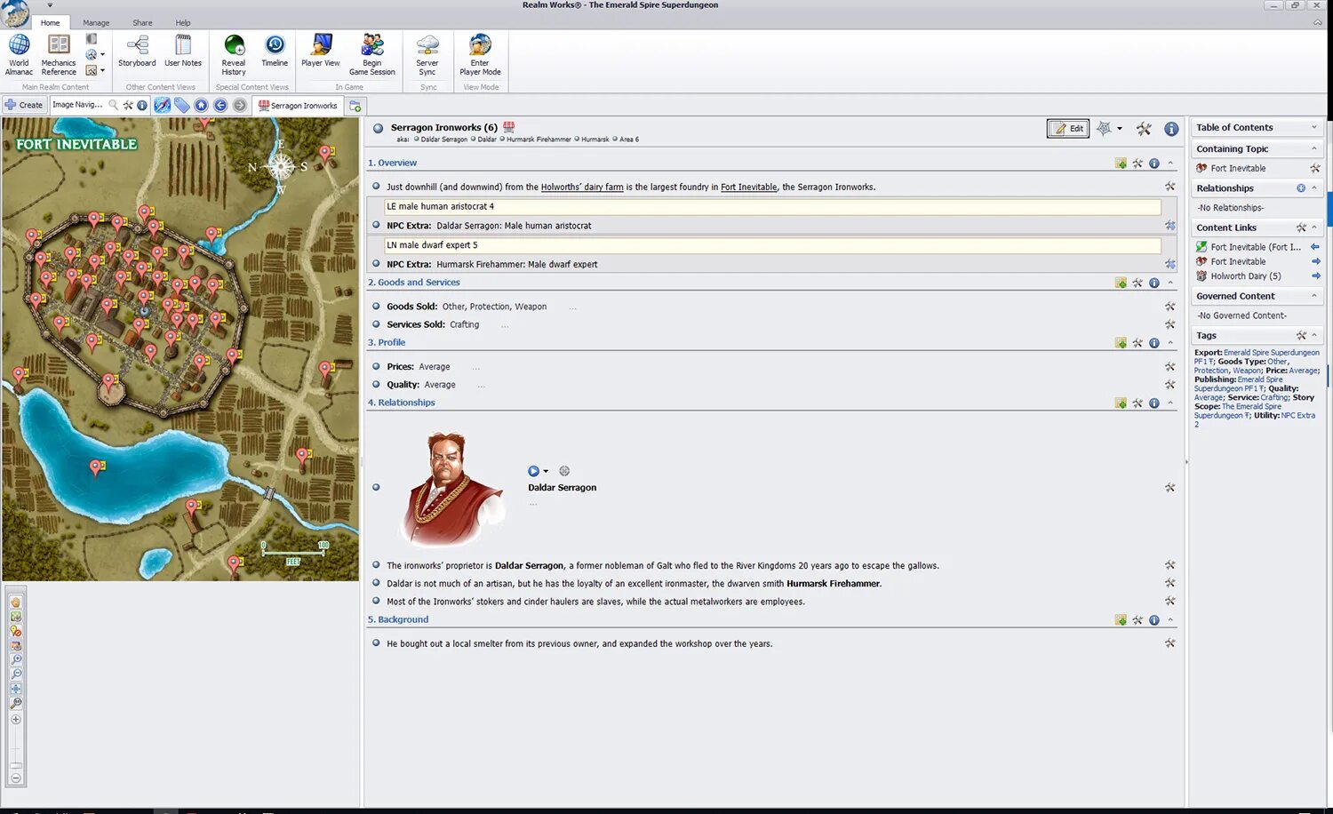
Task: Click the Edit button
Action: coord(1069,129)
